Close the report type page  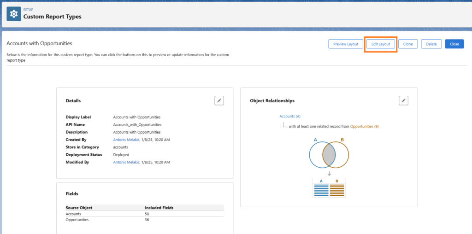pos(454,44)
